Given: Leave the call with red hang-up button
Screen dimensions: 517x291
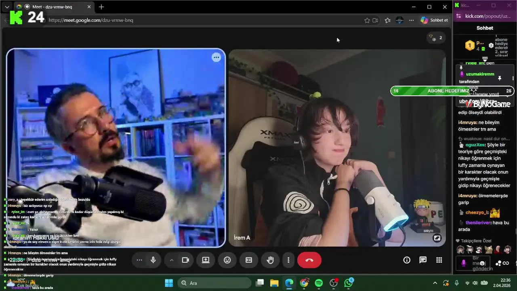Looking at the screenshot, I should tap(309, 260).
